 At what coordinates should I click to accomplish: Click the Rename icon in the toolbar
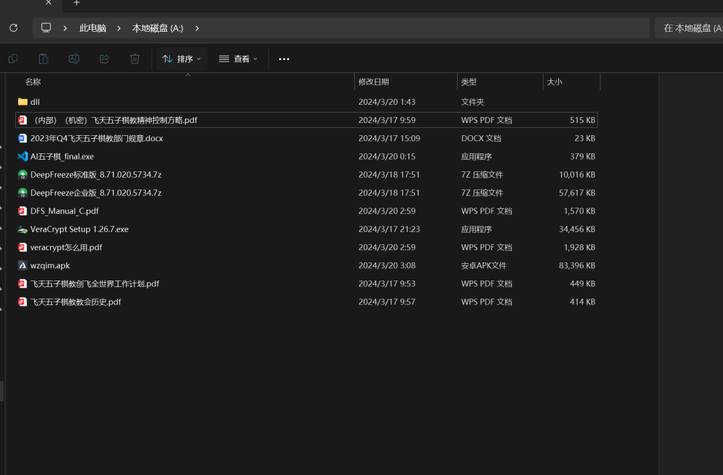(x=74, y=59)
